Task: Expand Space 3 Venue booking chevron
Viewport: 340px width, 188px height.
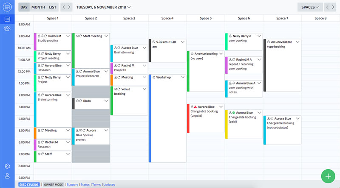Action: 144,89
